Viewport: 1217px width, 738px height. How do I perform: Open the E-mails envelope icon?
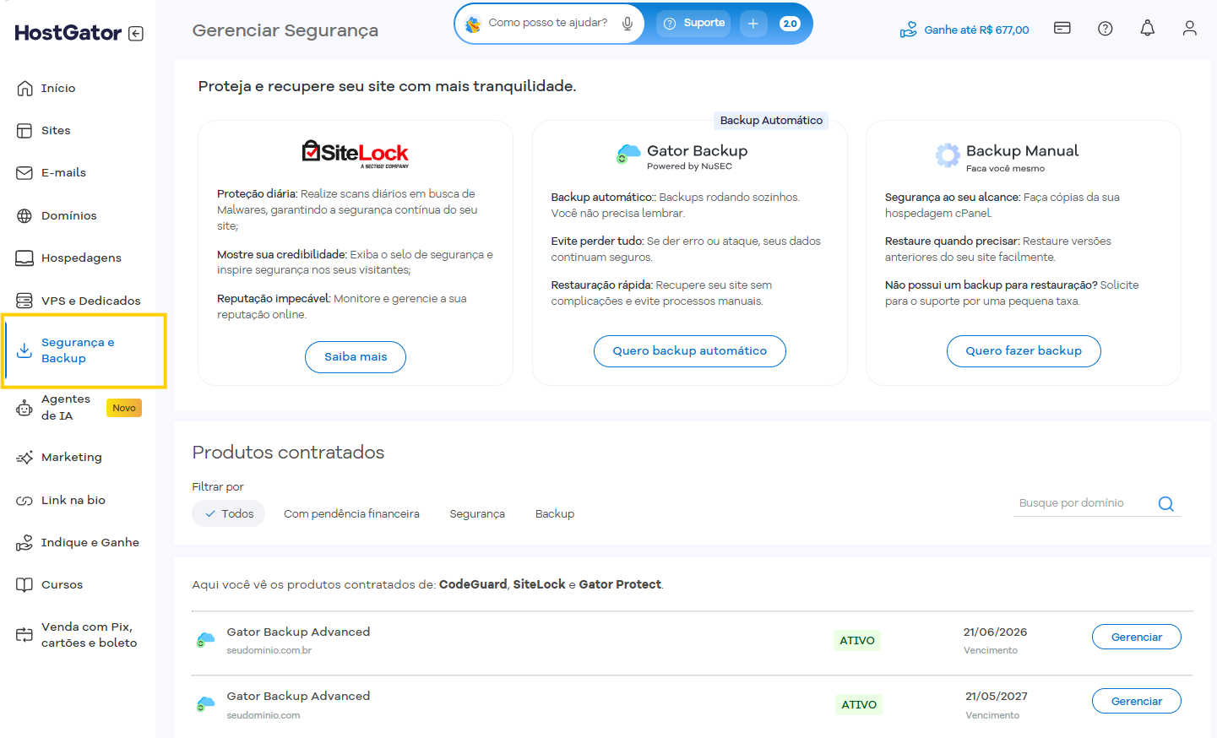coord(24,172)
